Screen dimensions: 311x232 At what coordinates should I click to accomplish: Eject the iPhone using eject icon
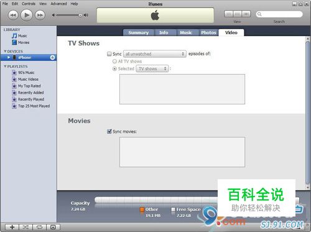pyautogui.click(x=52, y=57)
